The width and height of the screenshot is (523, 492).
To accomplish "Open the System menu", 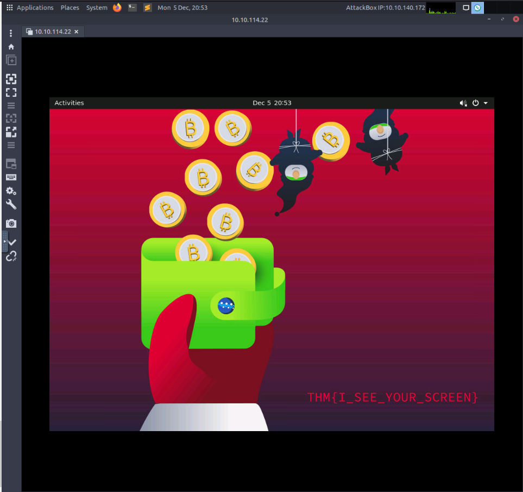I will coord(97,8).
